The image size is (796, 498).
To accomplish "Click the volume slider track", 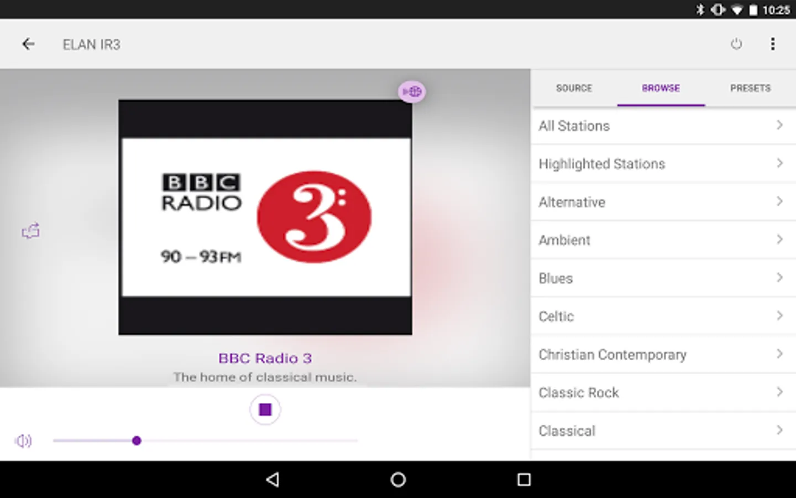I will pyautogui.click(x=206, y=441).
